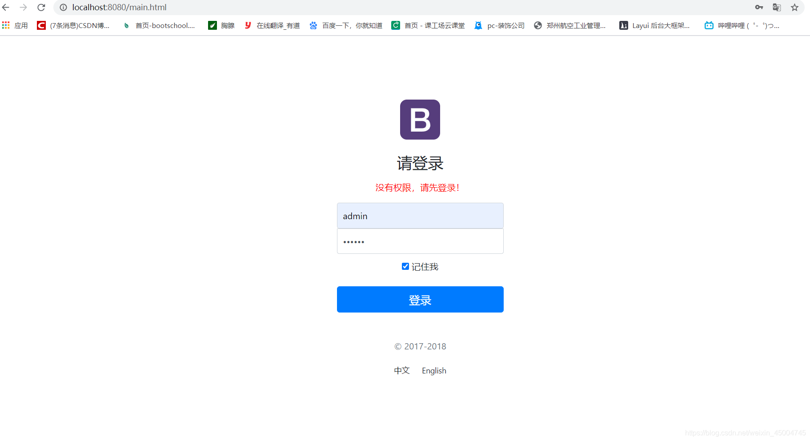Open the CSDN博客 bookmark

pyautogui.click(x=73, y=25)
